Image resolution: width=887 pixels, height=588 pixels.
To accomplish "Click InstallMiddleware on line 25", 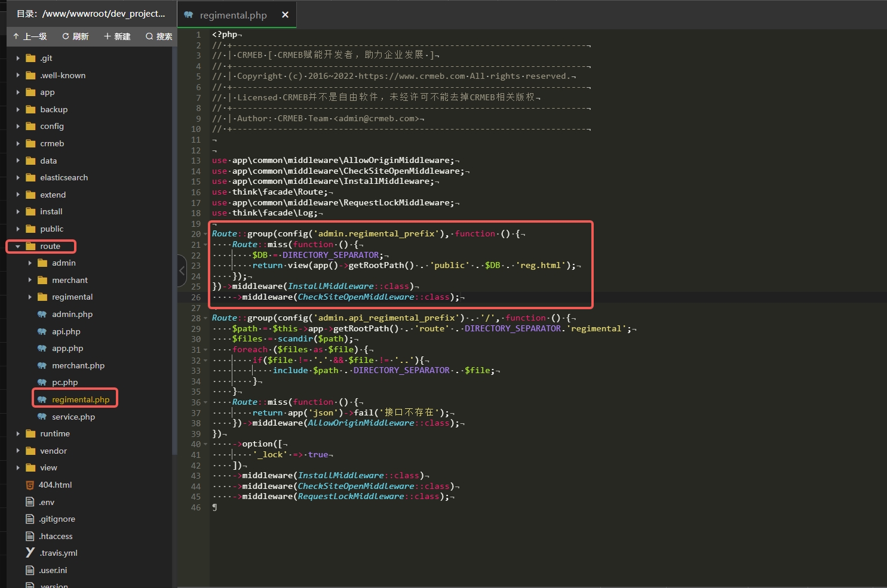I will [x=331, y=286].
